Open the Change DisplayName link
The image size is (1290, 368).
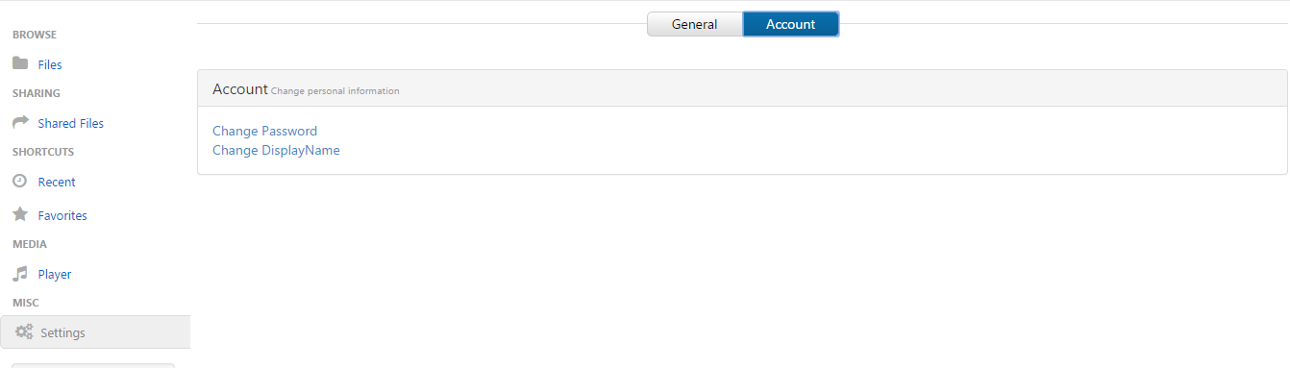click(x=276, y=150)
